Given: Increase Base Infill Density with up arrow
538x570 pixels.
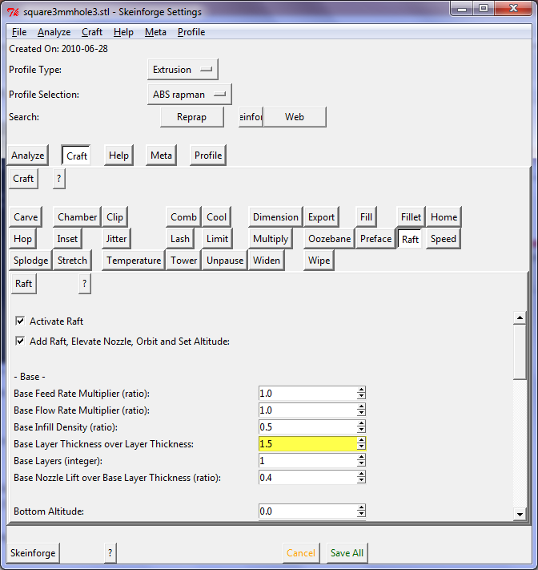Looking at the screenshot, I should pyautogui.click(x=361, y=423).
